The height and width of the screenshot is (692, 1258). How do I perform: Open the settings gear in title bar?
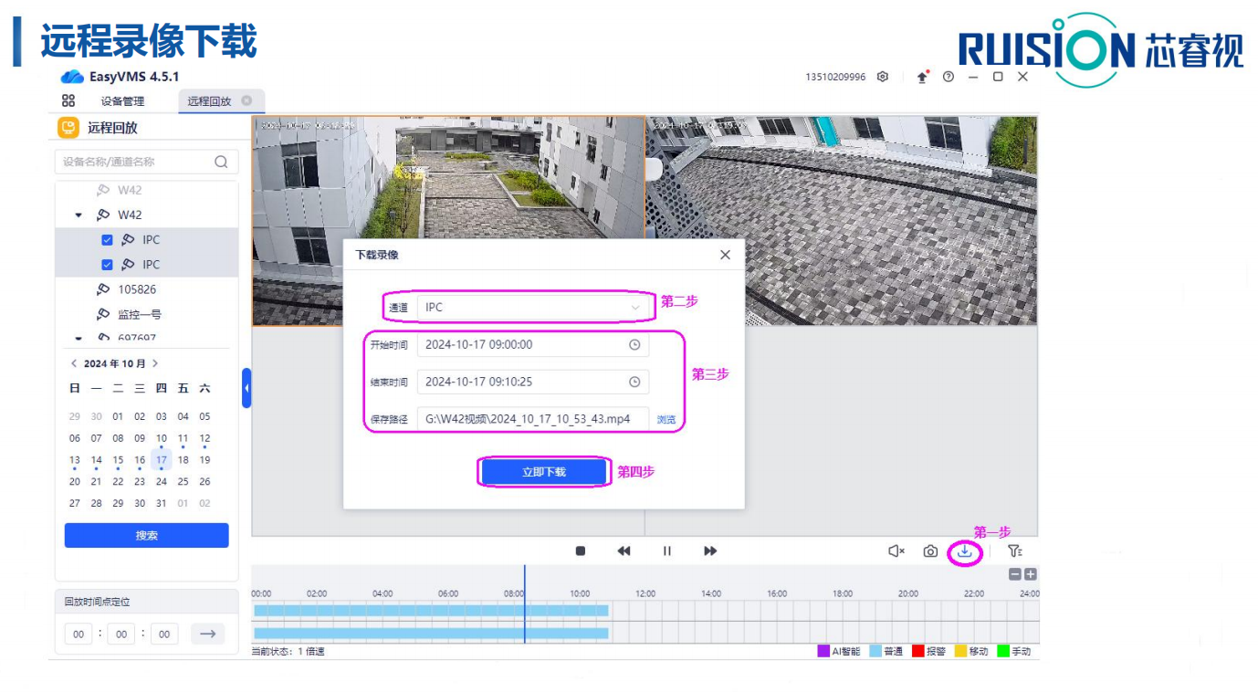(883, 78)
